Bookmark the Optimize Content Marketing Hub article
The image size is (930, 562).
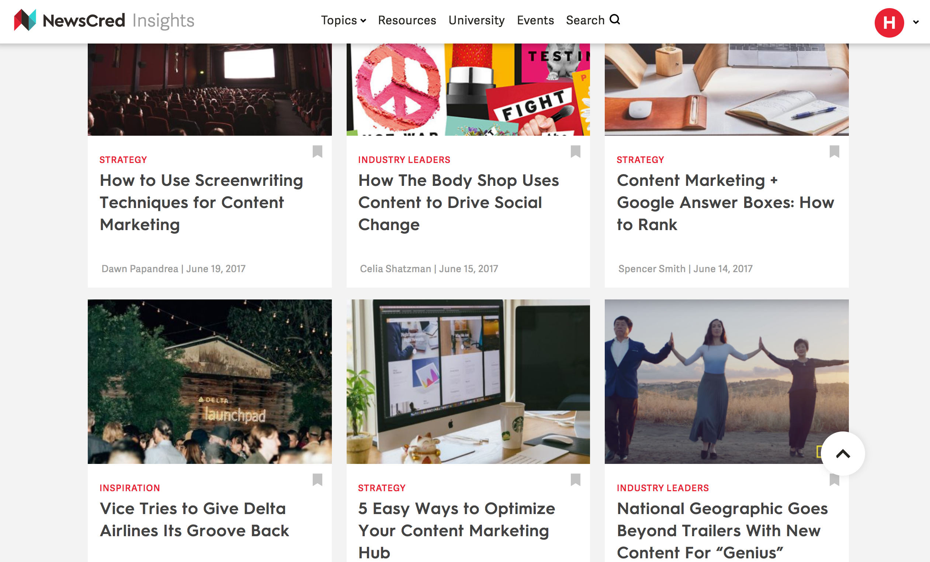point(575,480)
